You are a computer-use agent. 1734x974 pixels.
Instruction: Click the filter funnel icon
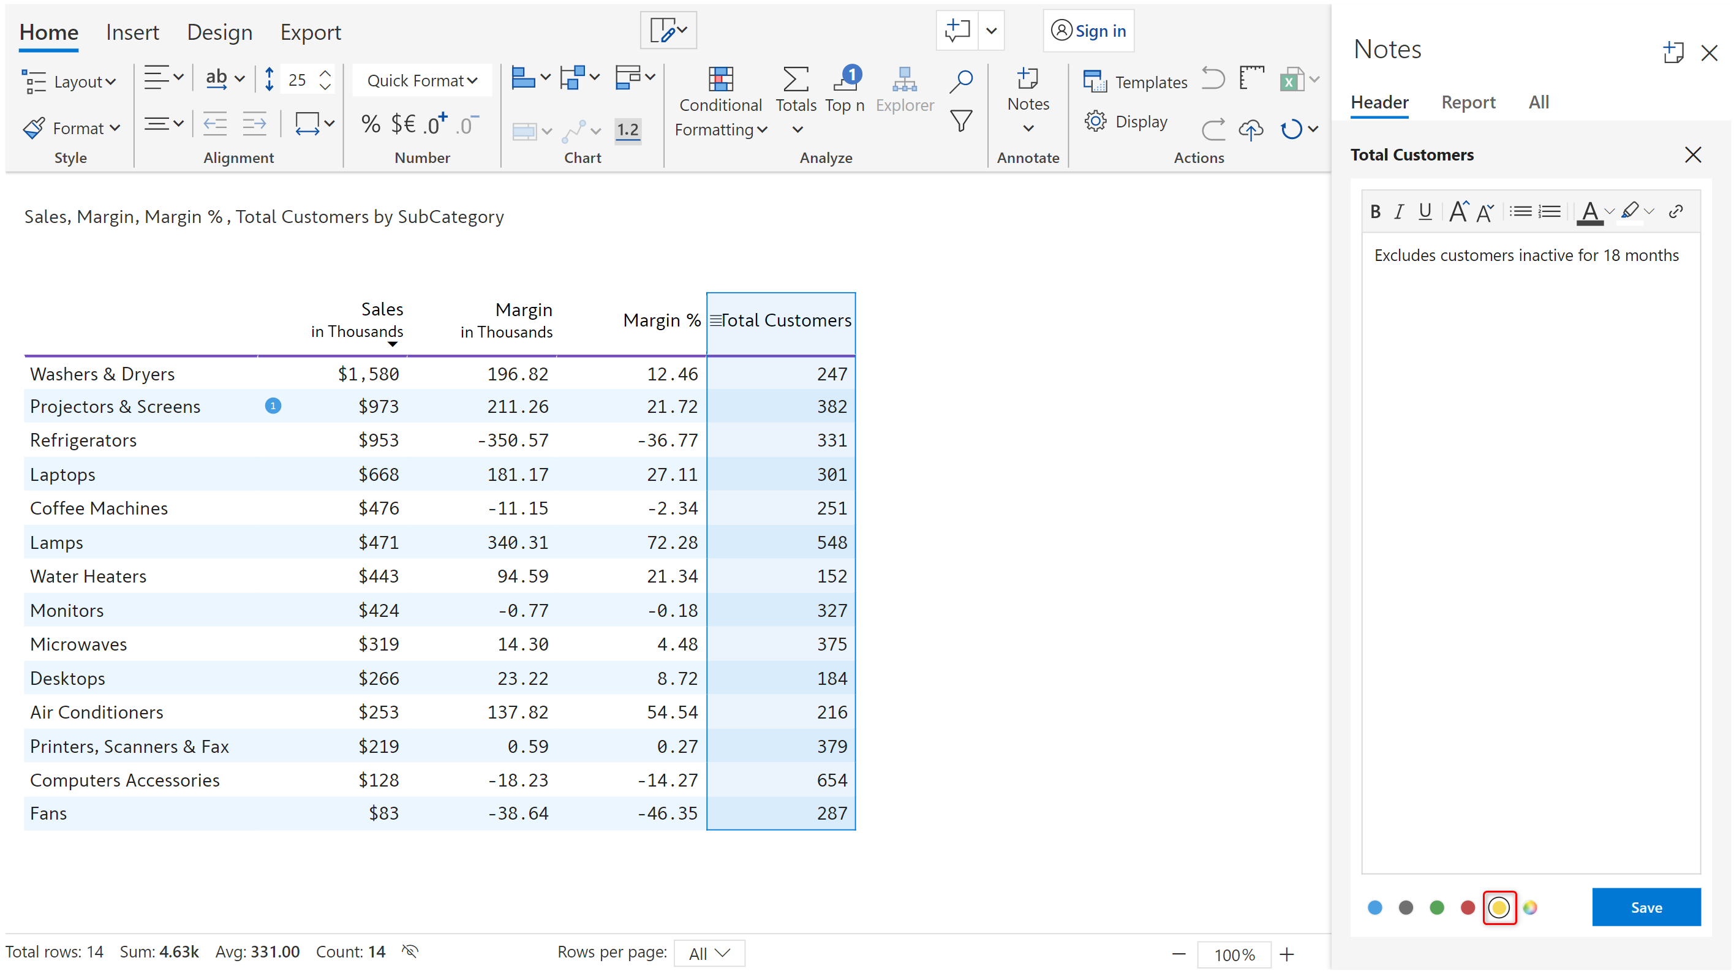point(960,121)
